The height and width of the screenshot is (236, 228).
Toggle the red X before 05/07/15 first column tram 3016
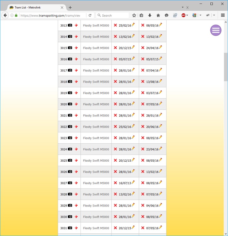click(115, 59)
